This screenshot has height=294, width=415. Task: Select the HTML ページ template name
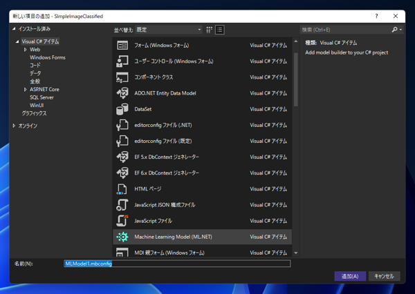tap(148, 189)
